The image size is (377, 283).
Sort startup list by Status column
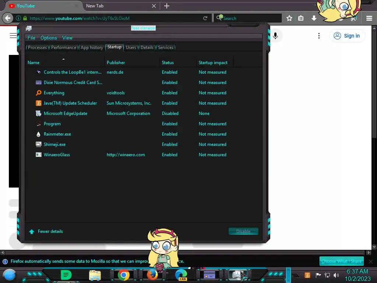[178, 63]
